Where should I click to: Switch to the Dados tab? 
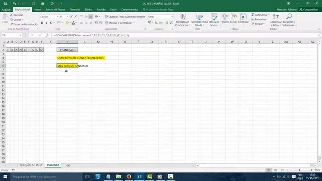click(89, 10)
